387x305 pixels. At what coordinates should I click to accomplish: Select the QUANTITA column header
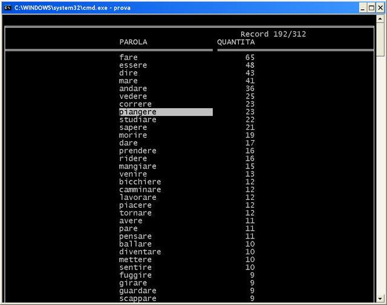236,42
